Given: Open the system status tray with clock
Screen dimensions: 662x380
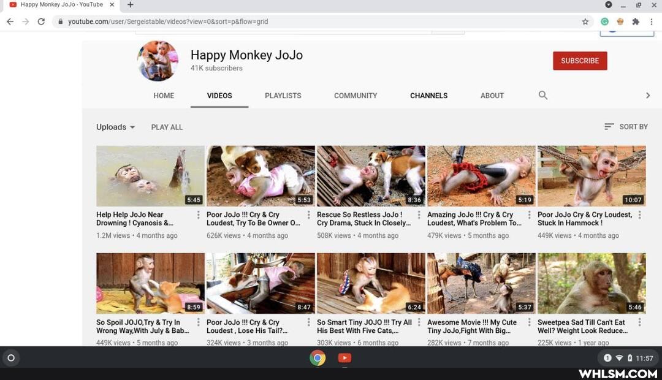Looking at the screenshot, I should coord(628,358).
